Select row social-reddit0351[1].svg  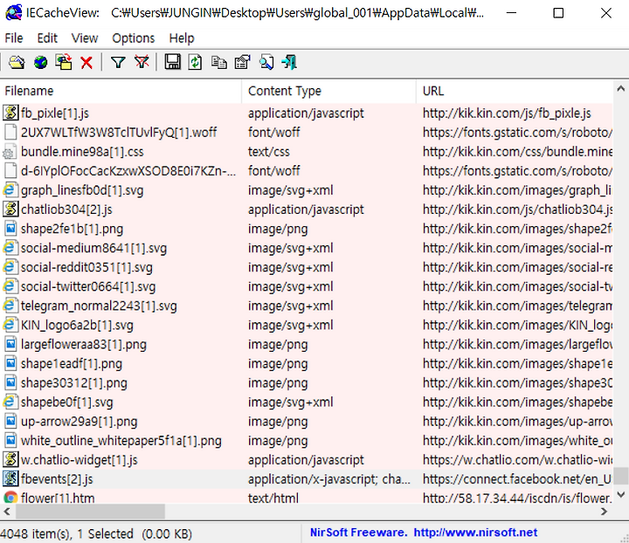coord(307,267)
